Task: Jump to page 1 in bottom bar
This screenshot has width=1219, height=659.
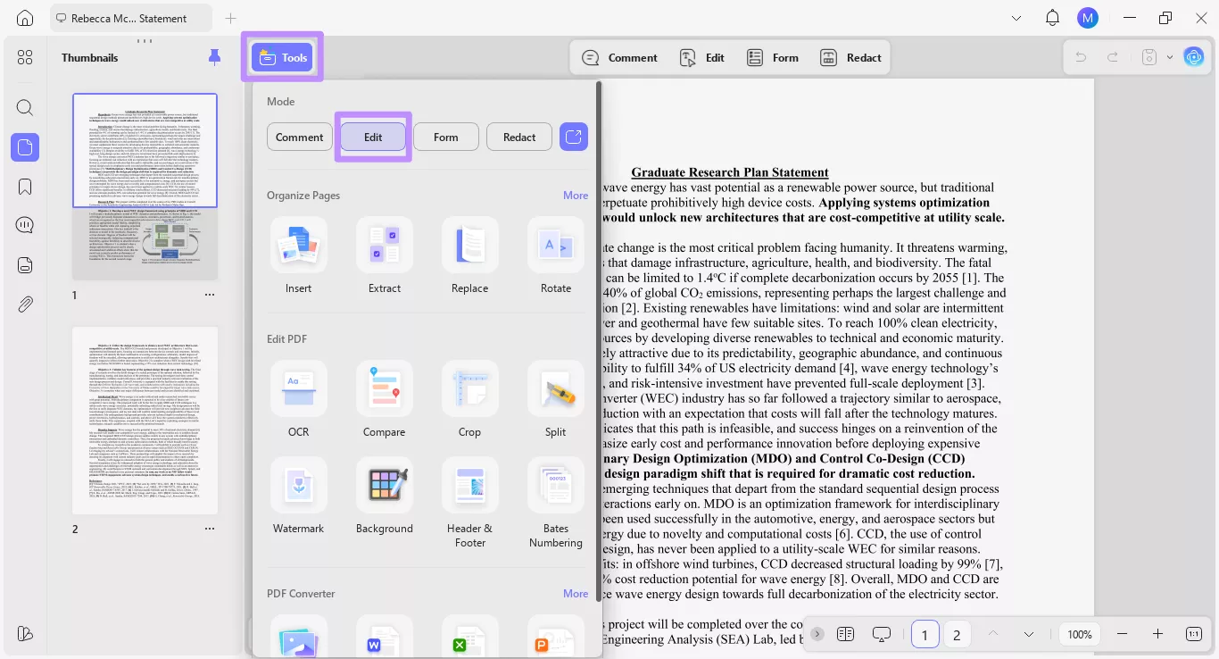Action: coord(925,635)
